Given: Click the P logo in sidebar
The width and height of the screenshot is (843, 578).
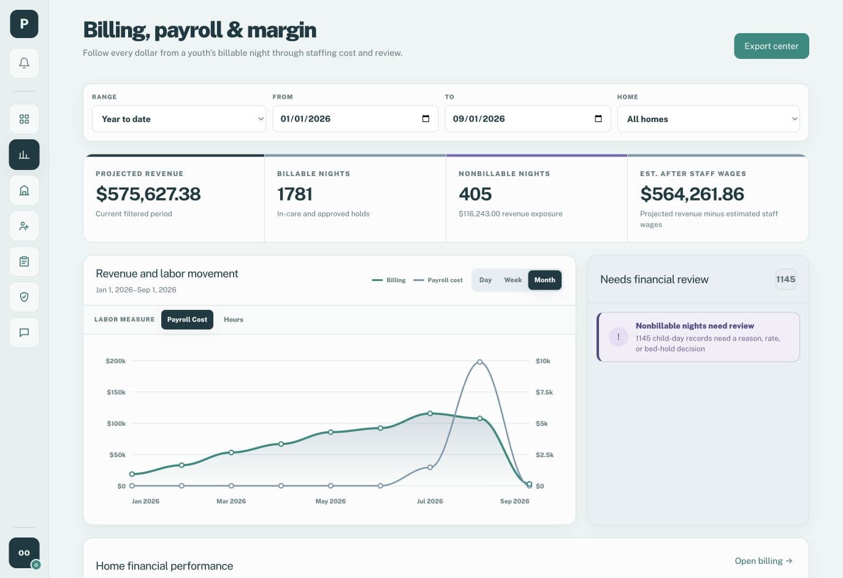Looking at the screenshot, I should click(x=24, y=24).
